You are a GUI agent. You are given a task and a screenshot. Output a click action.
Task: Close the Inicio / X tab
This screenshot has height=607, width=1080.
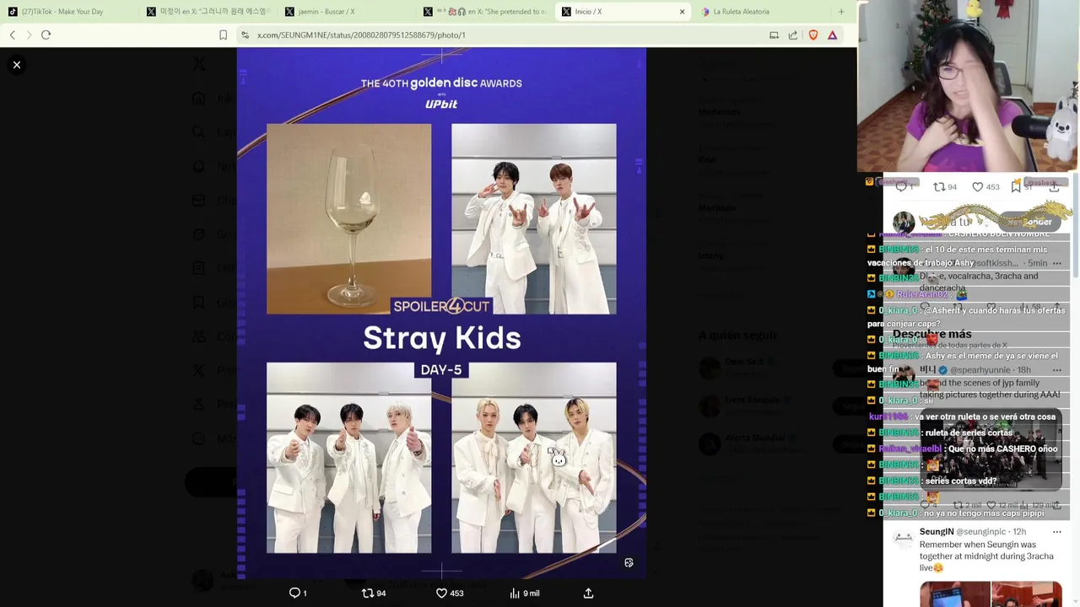pos(682,12)
